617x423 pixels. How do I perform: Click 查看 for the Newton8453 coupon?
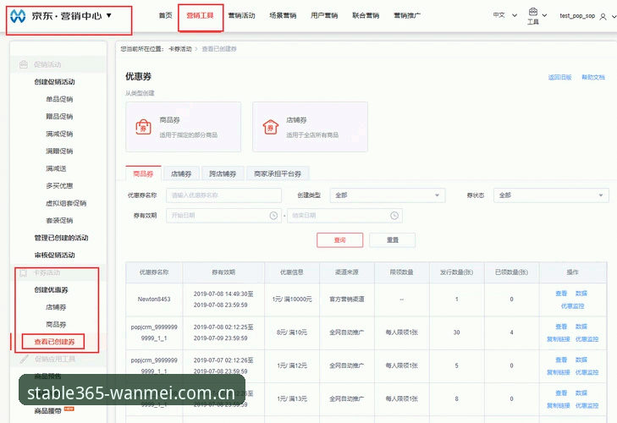tap(561, 294)
